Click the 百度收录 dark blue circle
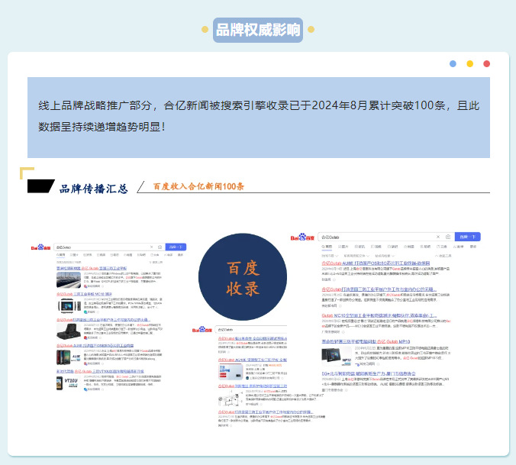 point(243,277)
